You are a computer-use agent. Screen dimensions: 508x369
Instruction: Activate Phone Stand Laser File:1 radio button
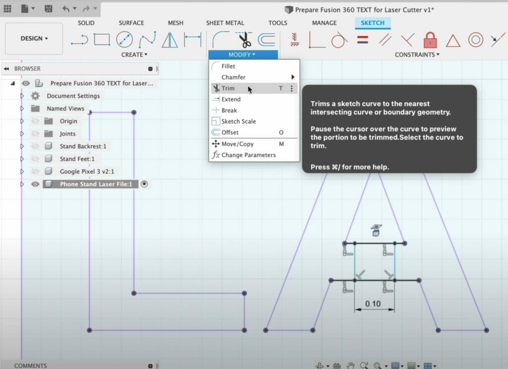tap(144, 184)
